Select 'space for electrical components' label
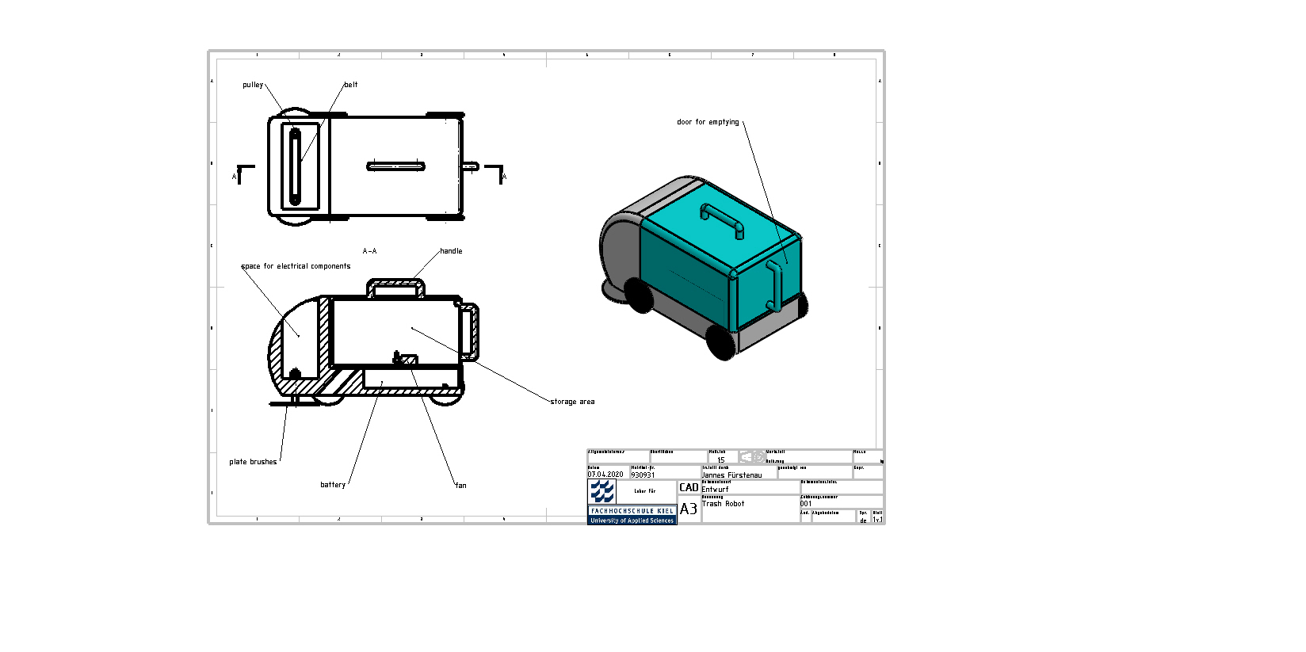Viewport: 1306px width, 652px height. click(x=296, y=266)
